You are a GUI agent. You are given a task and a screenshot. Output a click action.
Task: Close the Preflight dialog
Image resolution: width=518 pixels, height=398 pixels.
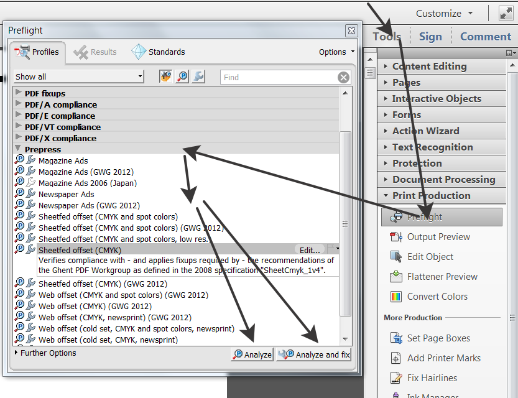pos(351,31)
